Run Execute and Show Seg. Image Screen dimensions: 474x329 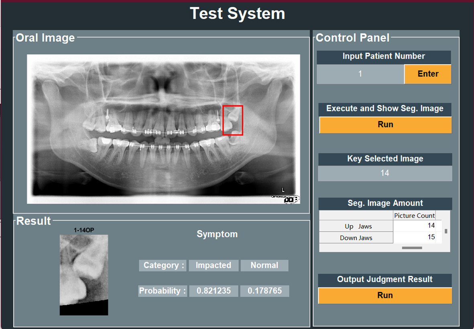click(x=385, y=125)
